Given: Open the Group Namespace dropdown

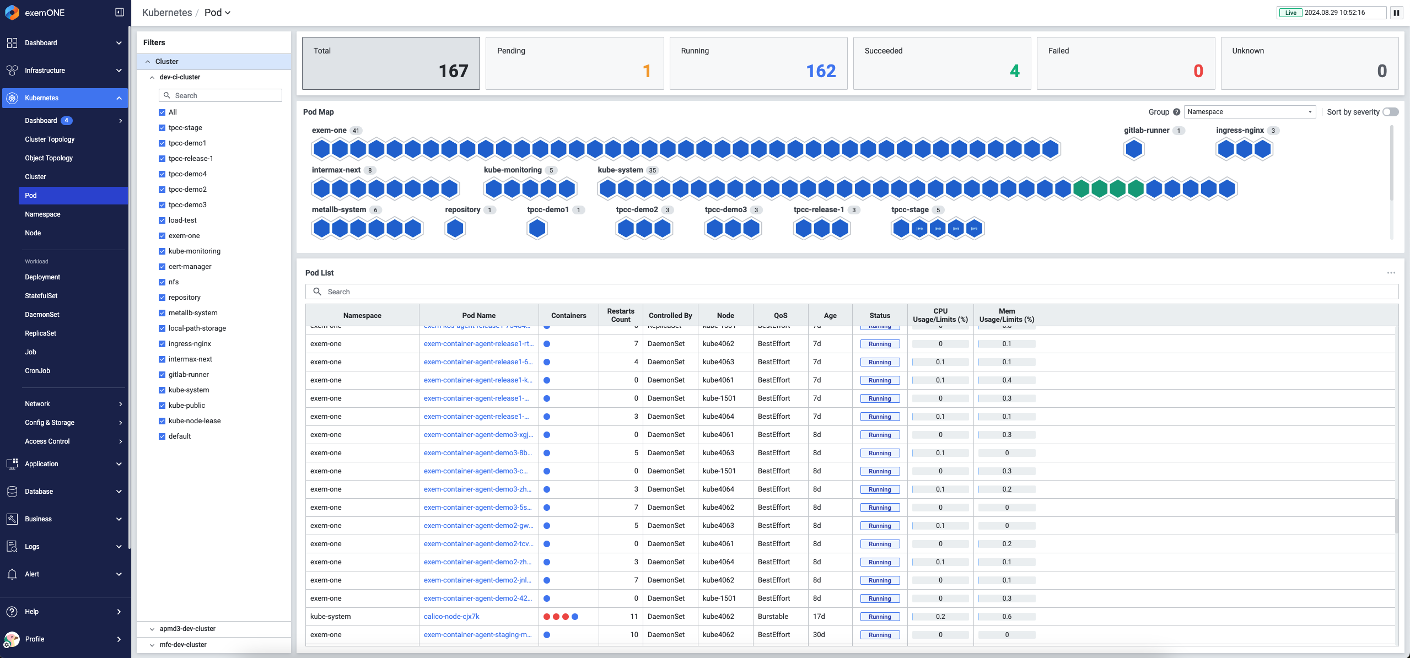Looking at the screenshot, I should coord(1249,112).
